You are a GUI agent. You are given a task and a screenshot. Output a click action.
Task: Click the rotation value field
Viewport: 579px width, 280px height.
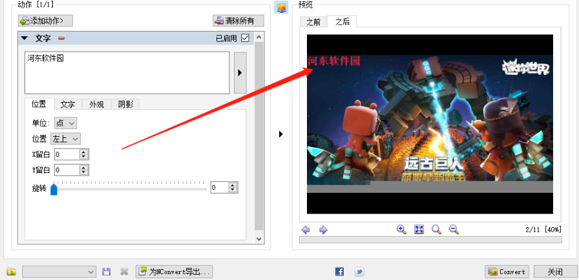(219, 188)
